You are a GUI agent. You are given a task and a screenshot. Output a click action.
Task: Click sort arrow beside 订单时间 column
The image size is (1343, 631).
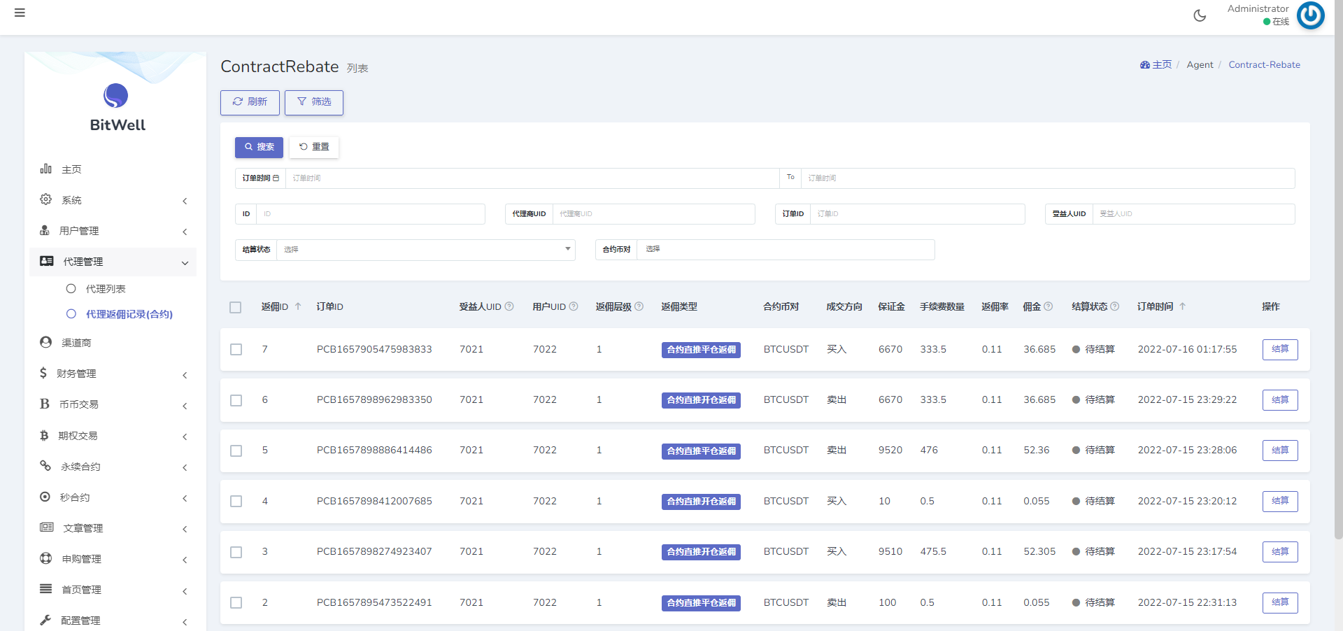click(x=1183, y=306)
